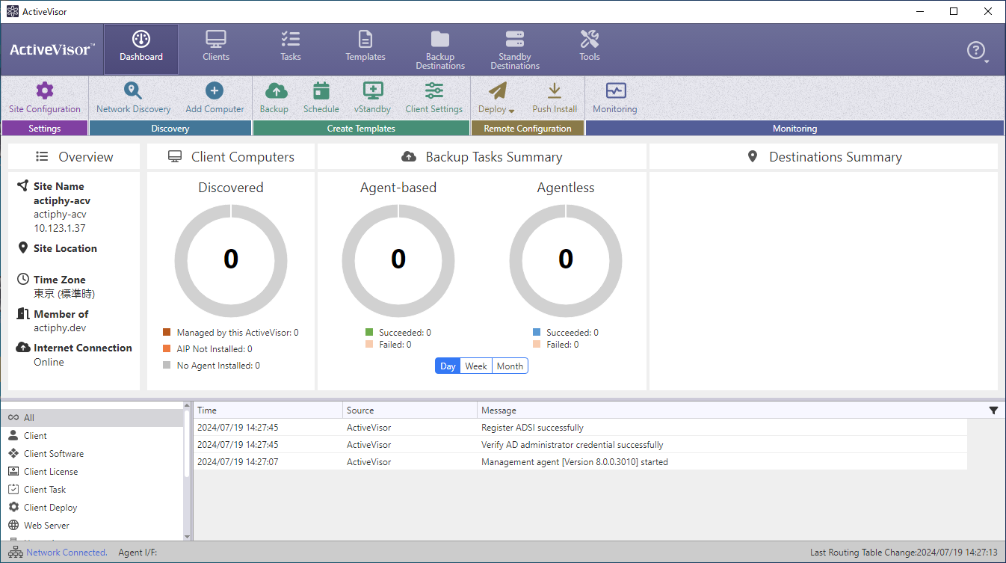Click the Internet Connection cloud icon
This screenshot has height=563, width=1006.
point(22,347)
